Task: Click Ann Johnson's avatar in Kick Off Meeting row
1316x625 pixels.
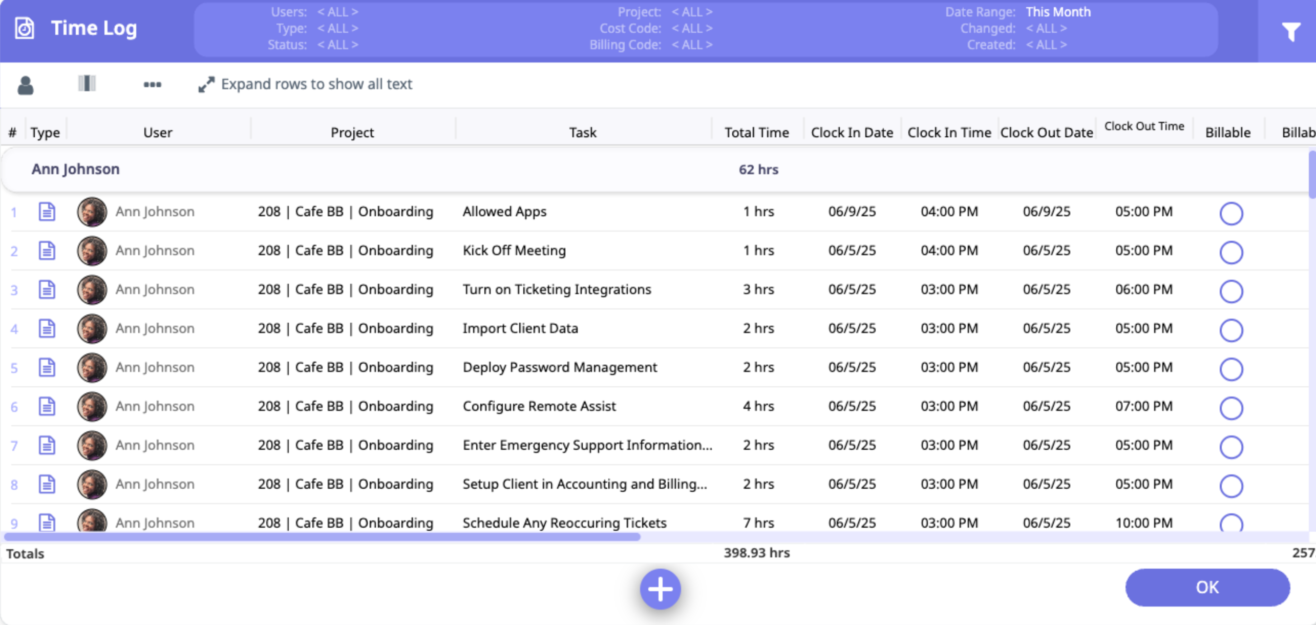Action: point(92,251)
